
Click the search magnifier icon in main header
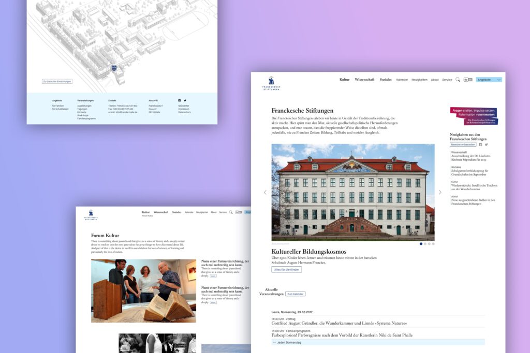[458, 80]
